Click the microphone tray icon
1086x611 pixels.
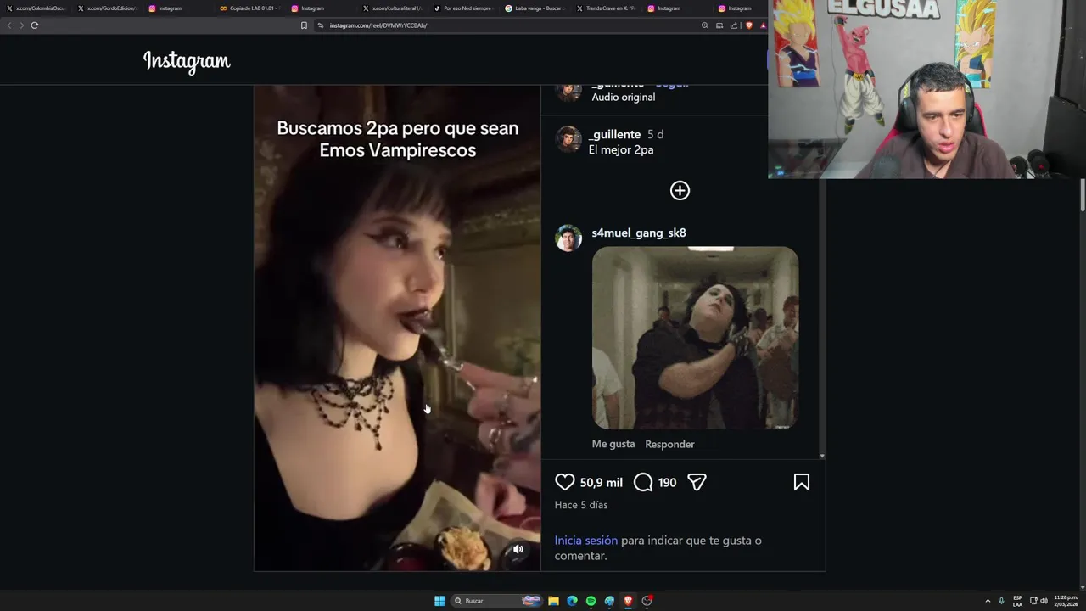(1001, 601)
